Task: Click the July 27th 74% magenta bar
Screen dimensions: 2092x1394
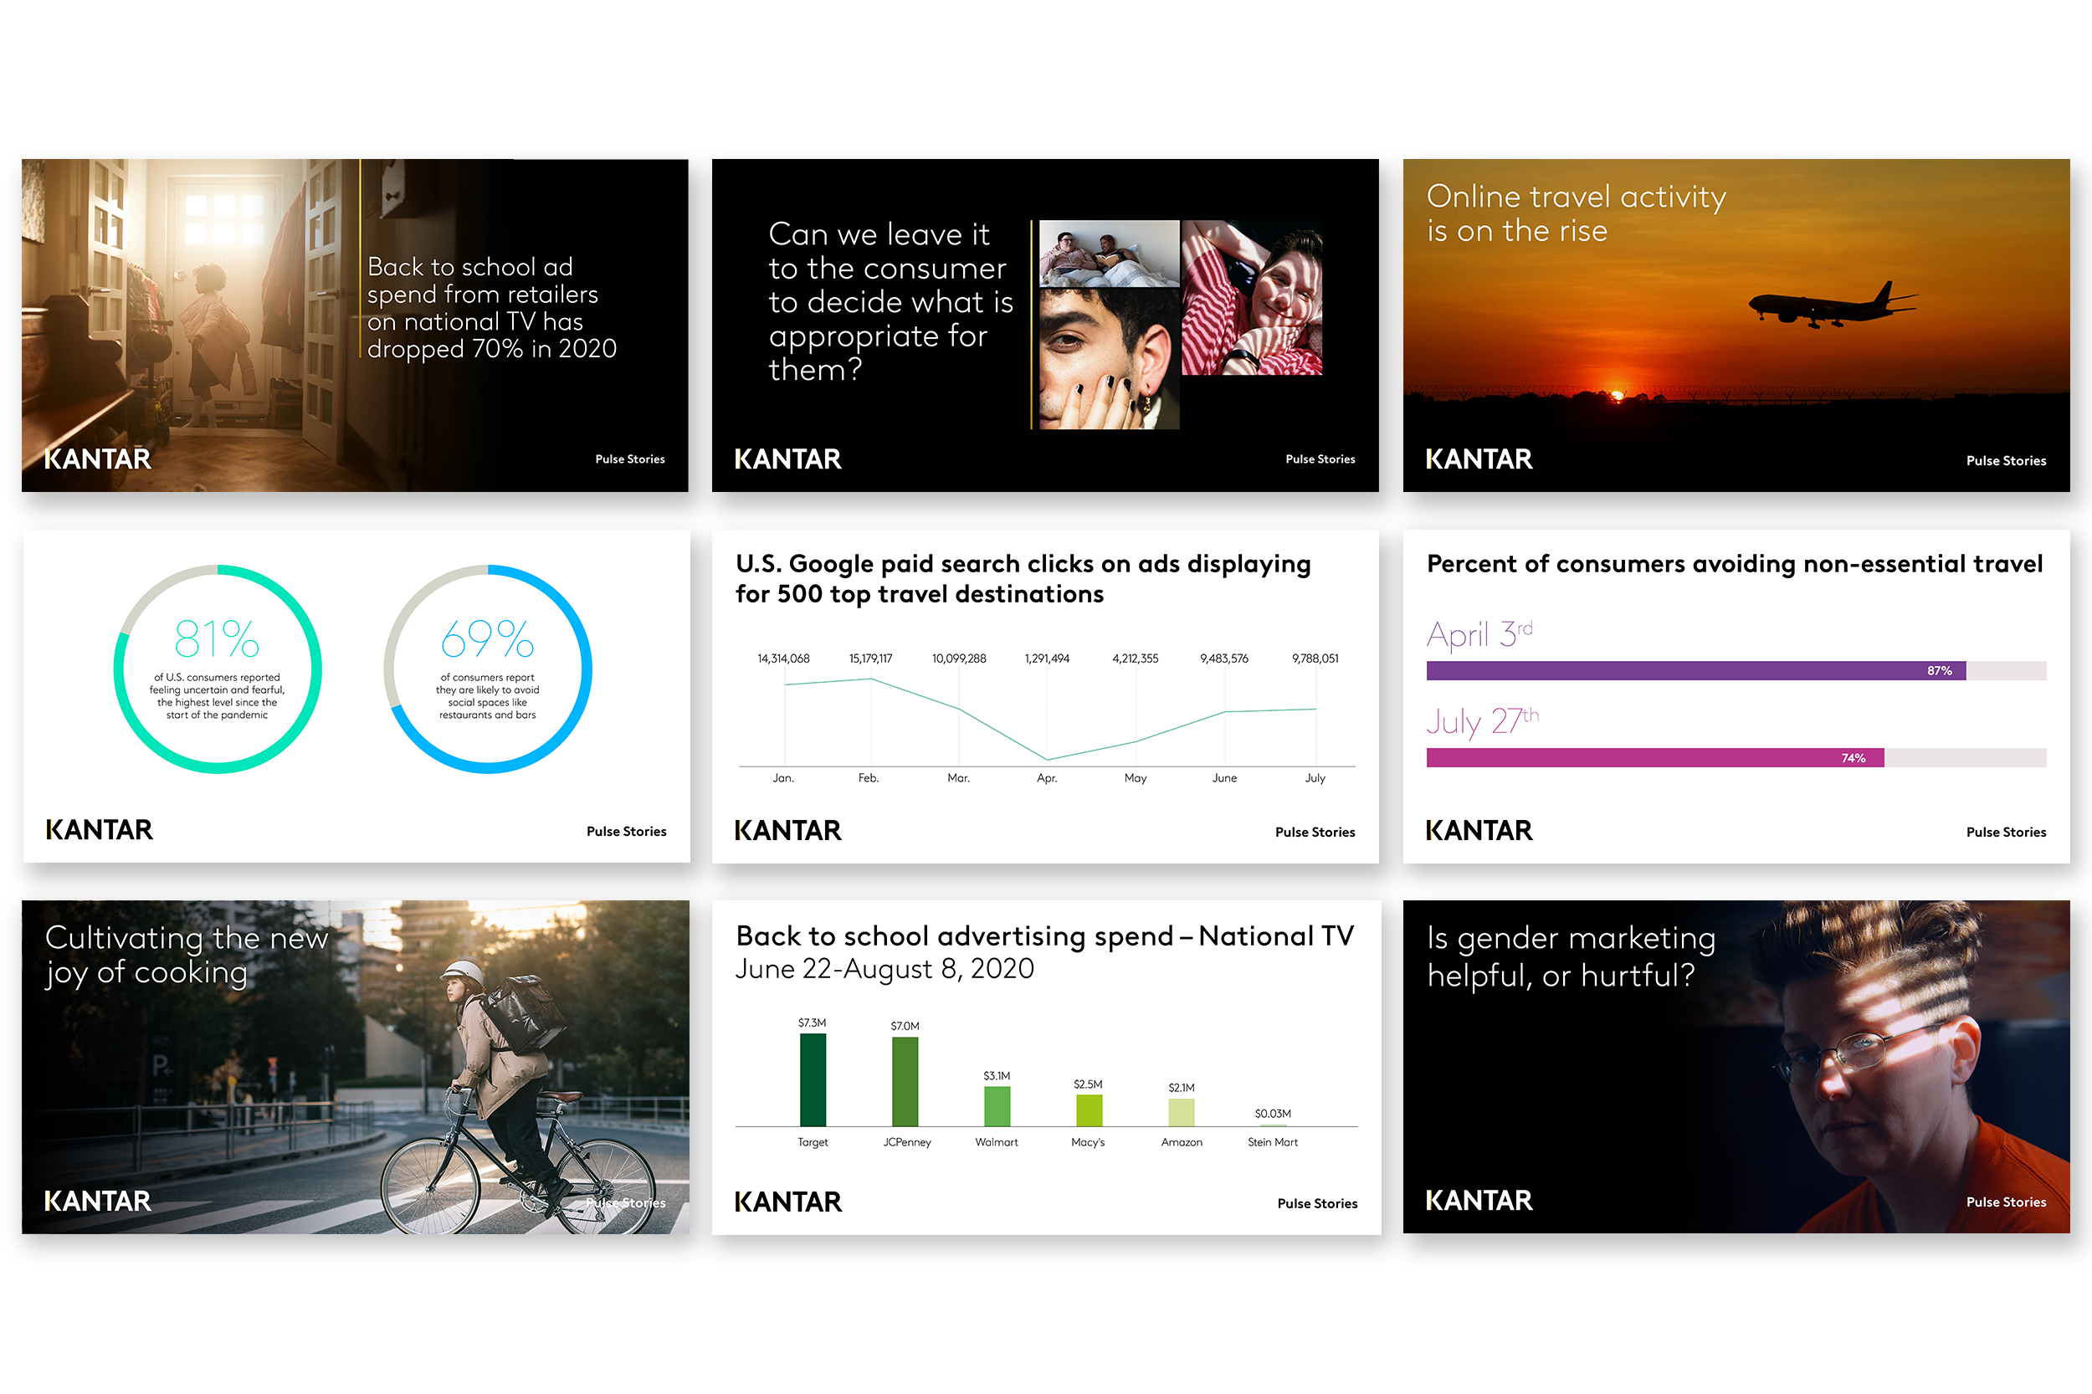Action: coord(1654,757)
